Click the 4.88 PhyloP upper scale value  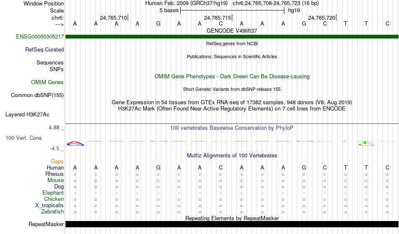point(54,128)
